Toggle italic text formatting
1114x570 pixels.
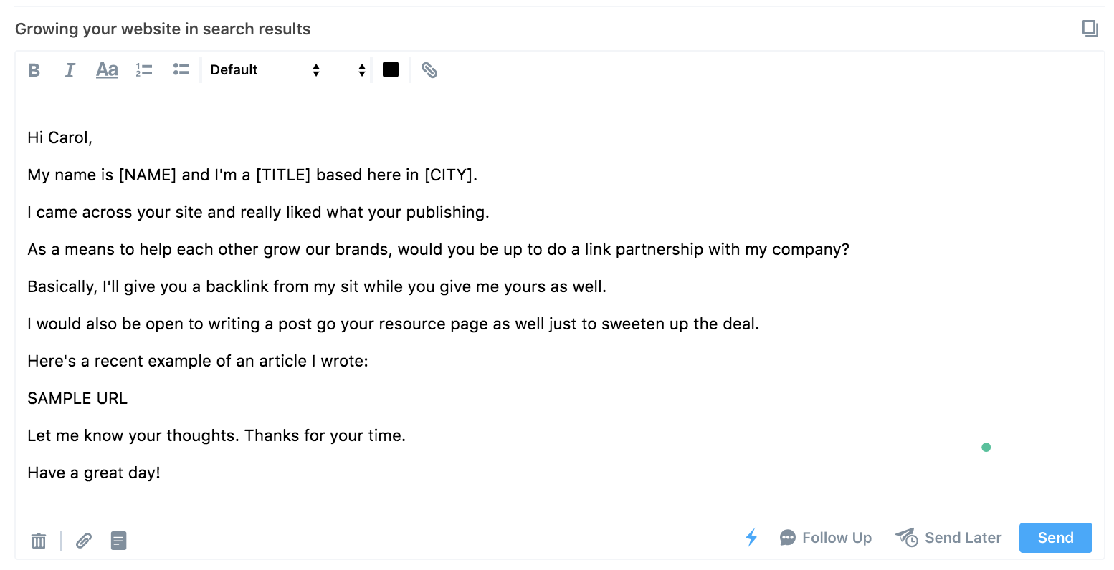click(70, 70)
